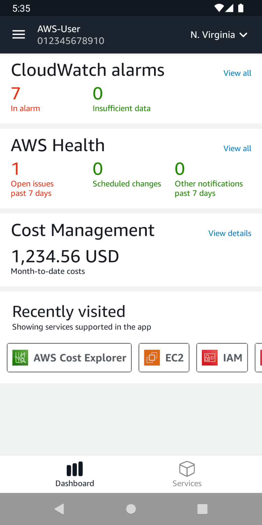Expand the N. Virginia region chevron
Image resolution: width=262 pixels, height=525 pixels.
pyautogui.click(x=243, y=35)
